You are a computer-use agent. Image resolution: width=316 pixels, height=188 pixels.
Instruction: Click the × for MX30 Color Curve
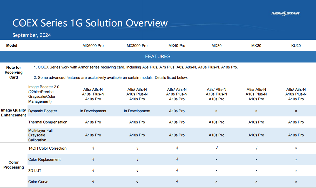[216, 182]
